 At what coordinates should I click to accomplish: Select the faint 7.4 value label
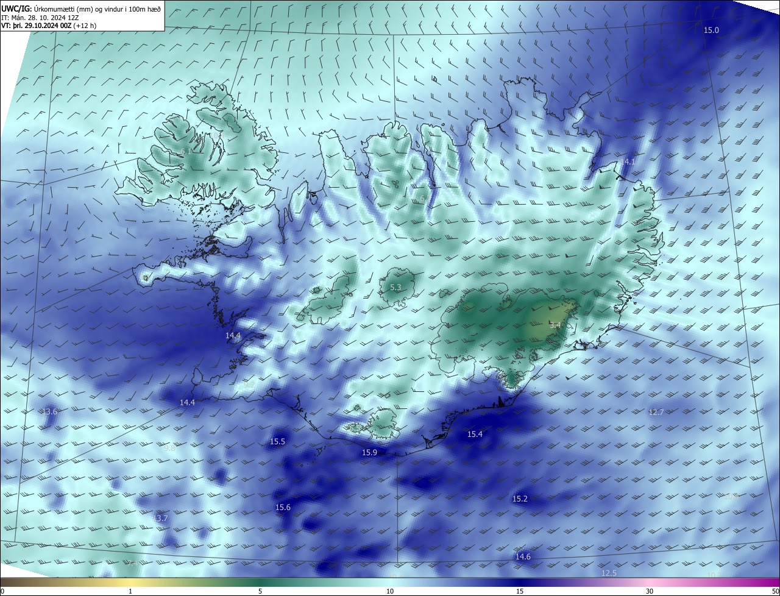(132, 563)
